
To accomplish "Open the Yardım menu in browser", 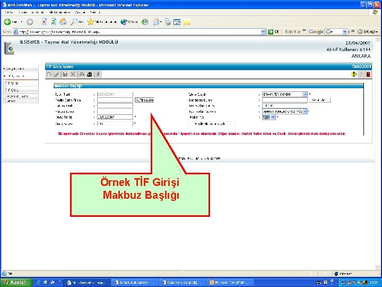I will click(94, 12).
